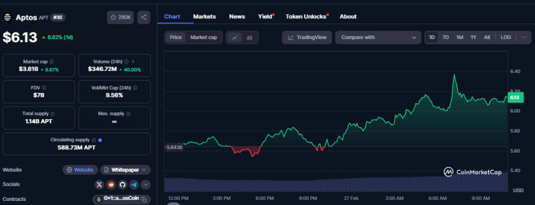The height and width of the screenshot is (205, 535).
Task: Toggle chart to Price view
Action: (x=176, y=37)
